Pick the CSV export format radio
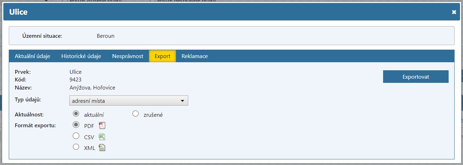This screenshot has height=165, width=463. 76,136
